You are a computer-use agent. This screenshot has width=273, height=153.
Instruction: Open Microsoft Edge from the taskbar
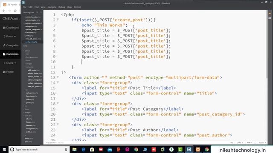click(83, 149)
